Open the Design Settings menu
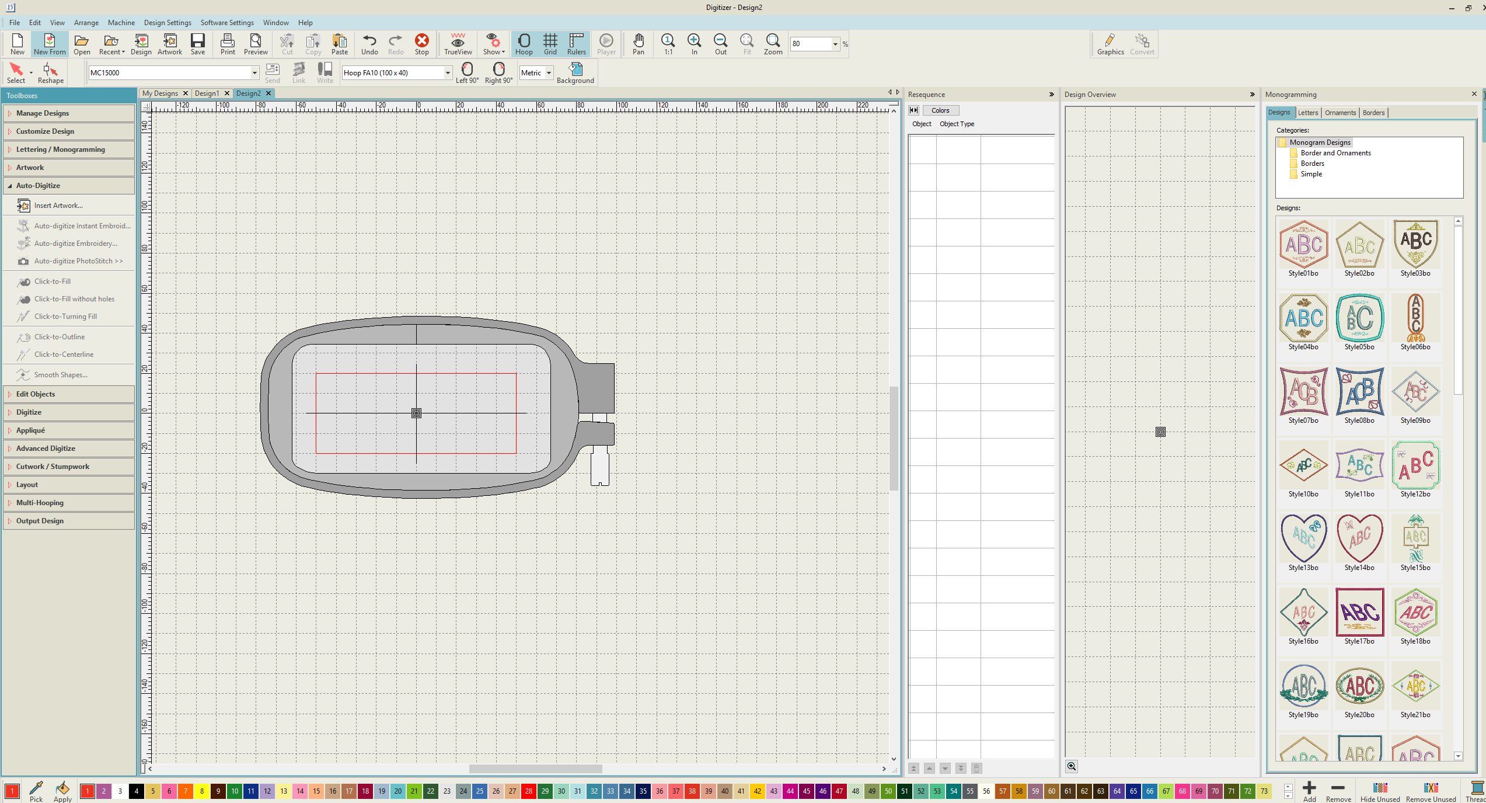The image size is (1486, 803). point(168,23)
